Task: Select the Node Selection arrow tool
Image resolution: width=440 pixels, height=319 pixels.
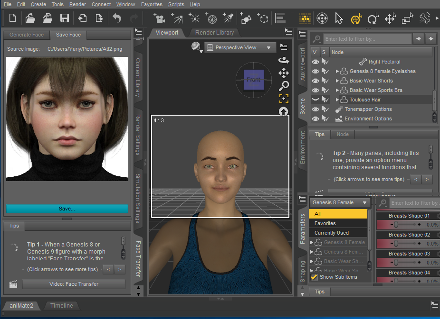Action: [x=339, y=18]
